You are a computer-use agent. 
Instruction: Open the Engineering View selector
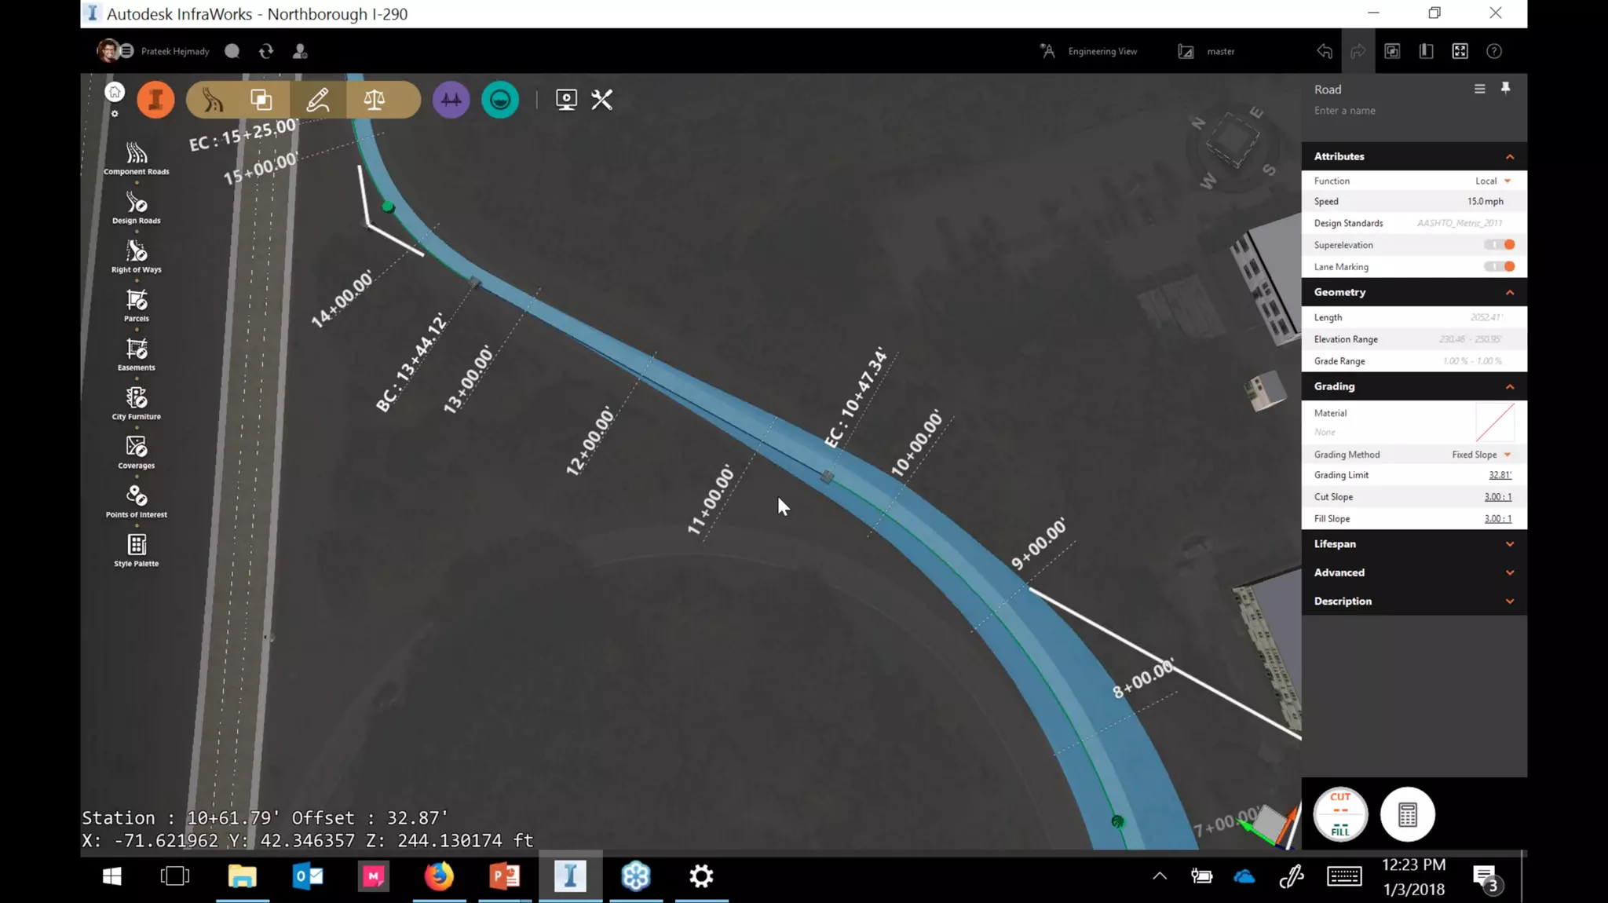1089,51
